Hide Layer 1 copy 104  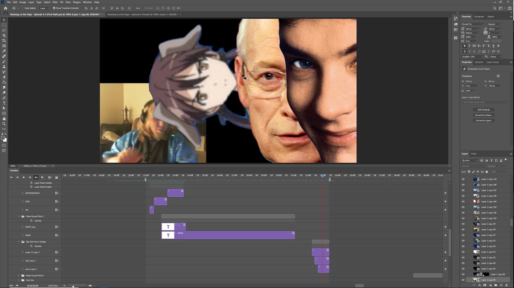pyautogui.click(x=463, y=202)
